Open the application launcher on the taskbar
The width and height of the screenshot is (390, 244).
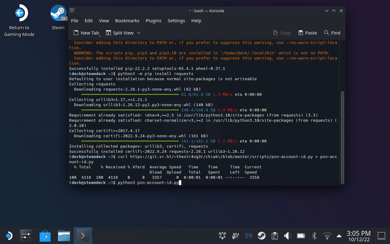pos(9,236)
